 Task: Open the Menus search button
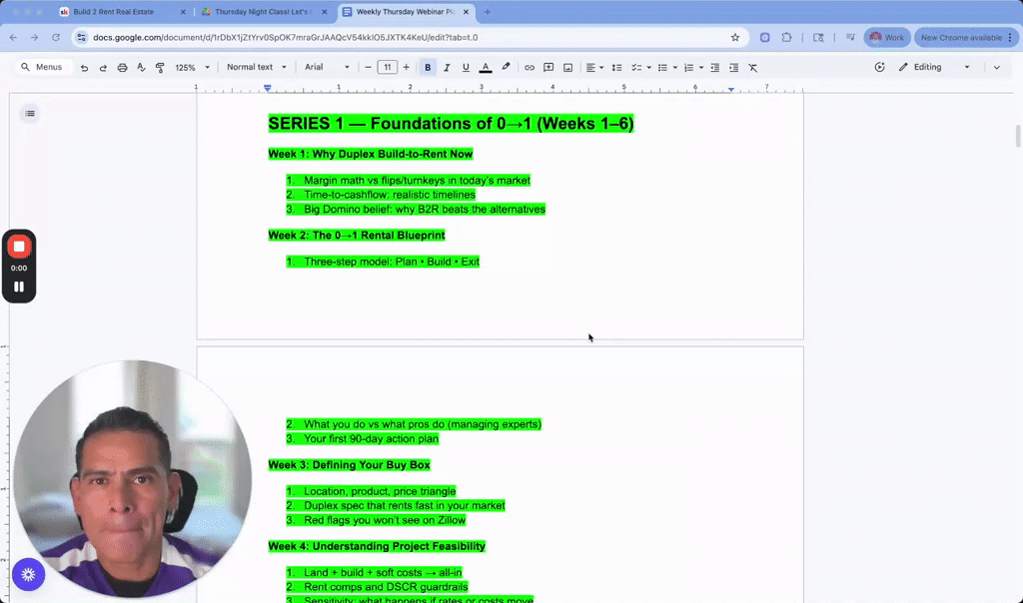point(42,67)
